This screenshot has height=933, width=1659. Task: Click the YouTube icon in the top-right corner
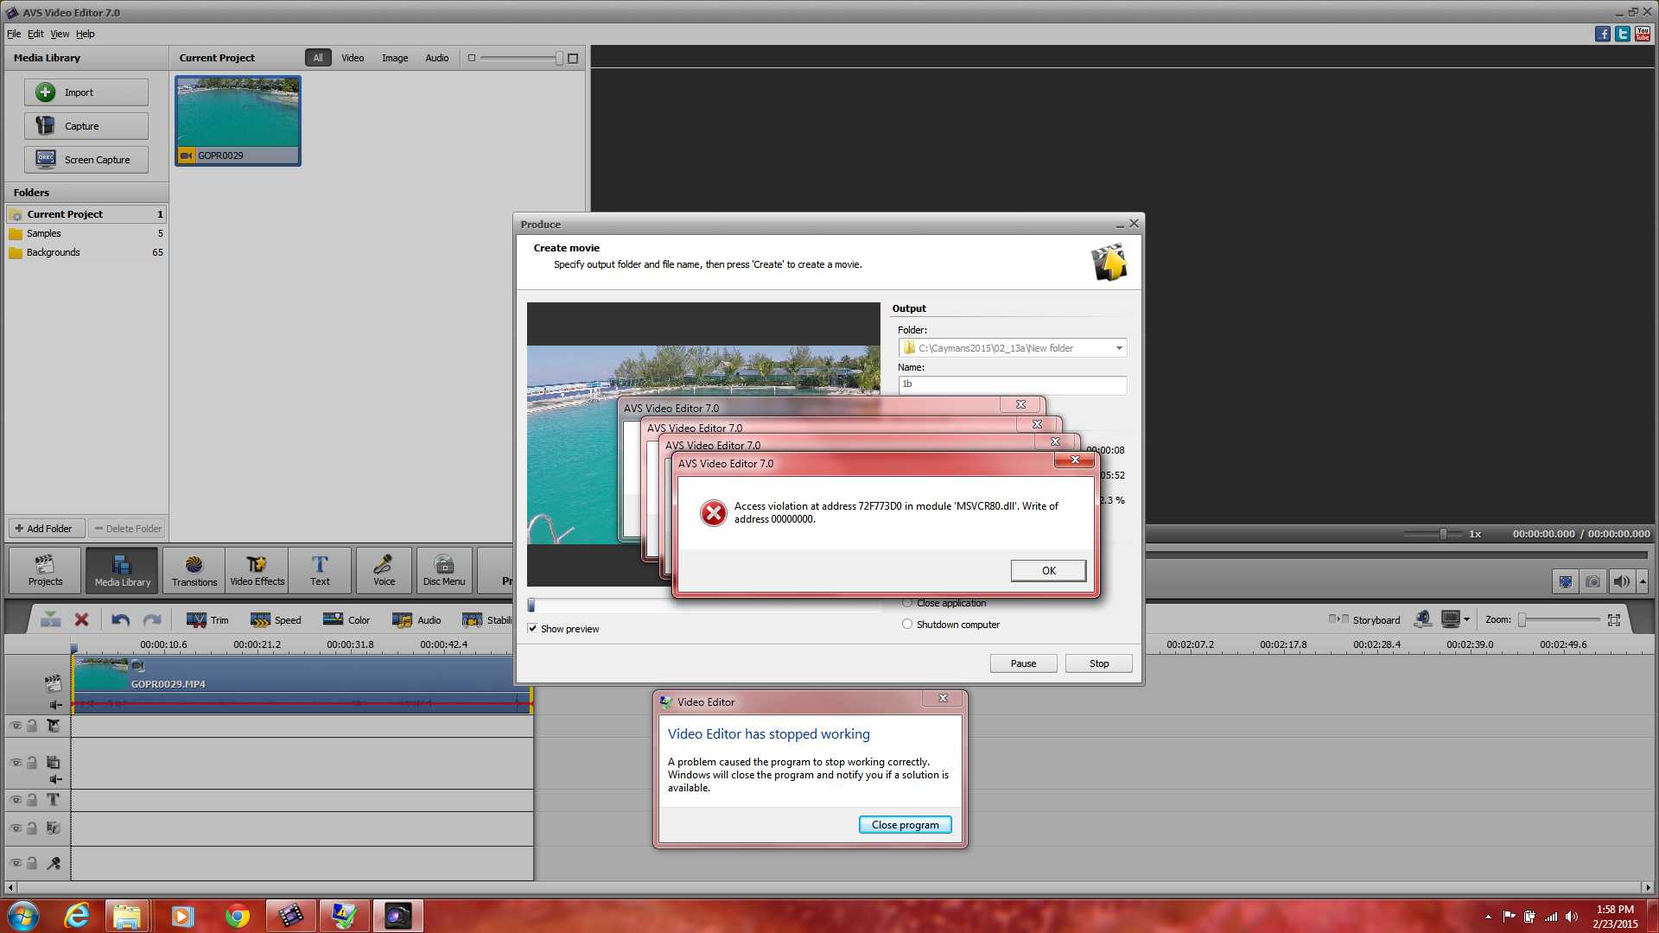pyautogui.click(x=1643, y=34)
